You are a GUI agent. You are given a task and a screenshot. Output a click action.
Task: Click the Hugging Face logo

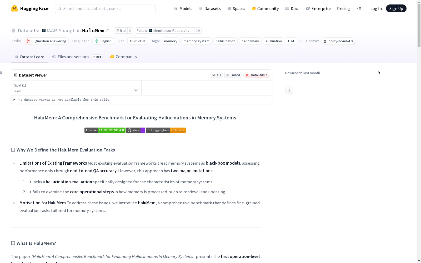coord(29,8)
